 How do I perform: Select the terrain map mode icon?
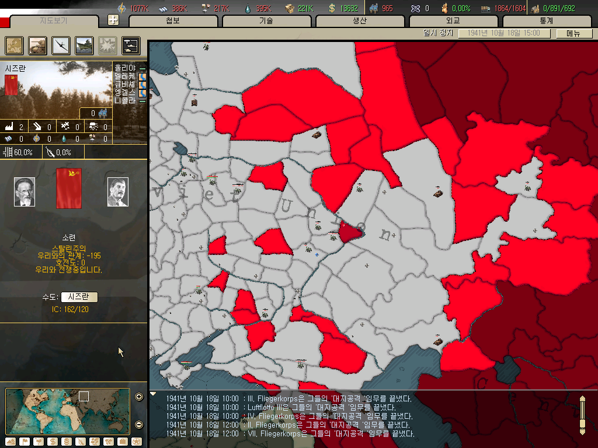[x=11, y=442]
